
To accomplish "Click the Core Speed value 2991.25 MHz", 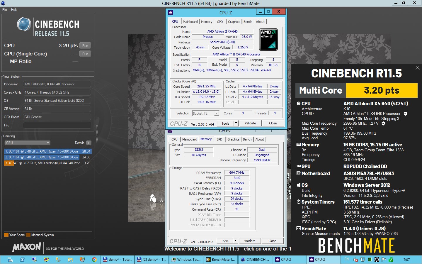I will [206, 86].
